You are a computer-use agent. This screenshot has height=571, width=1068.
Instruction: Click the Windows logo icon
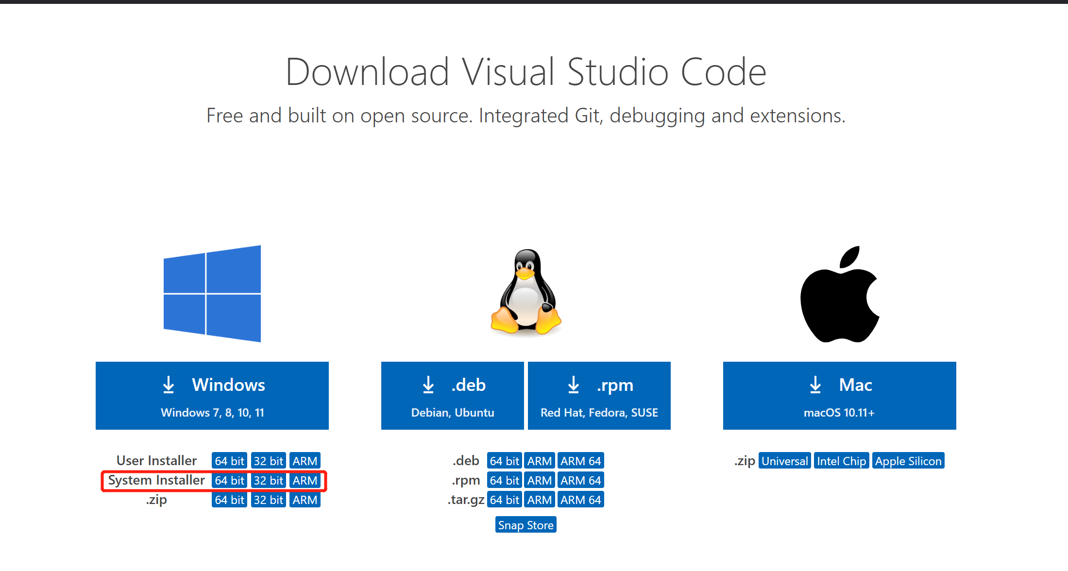(x=212, y=294)
